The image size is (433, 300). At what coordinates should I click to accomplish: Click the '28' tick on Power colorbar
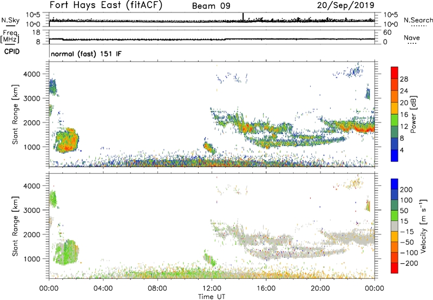coord(404,79)
